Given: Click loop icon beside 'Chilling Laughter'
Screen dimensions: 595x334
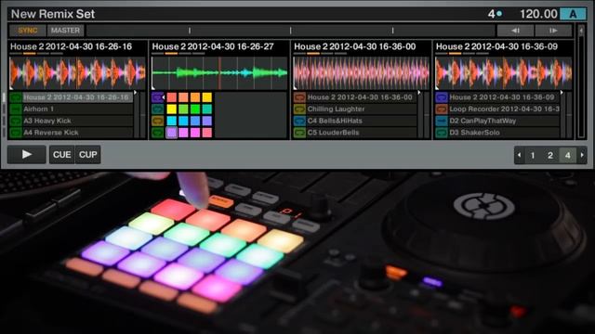Looking at the screenshot, I should pyautogui.click(x=299, y=109).
